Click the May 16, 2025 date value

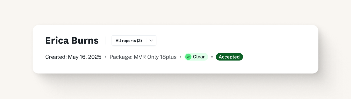pos(85,57)
